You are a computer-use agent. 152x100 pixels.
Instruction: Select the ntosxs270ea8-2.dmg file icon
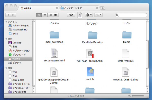(126, 72)
